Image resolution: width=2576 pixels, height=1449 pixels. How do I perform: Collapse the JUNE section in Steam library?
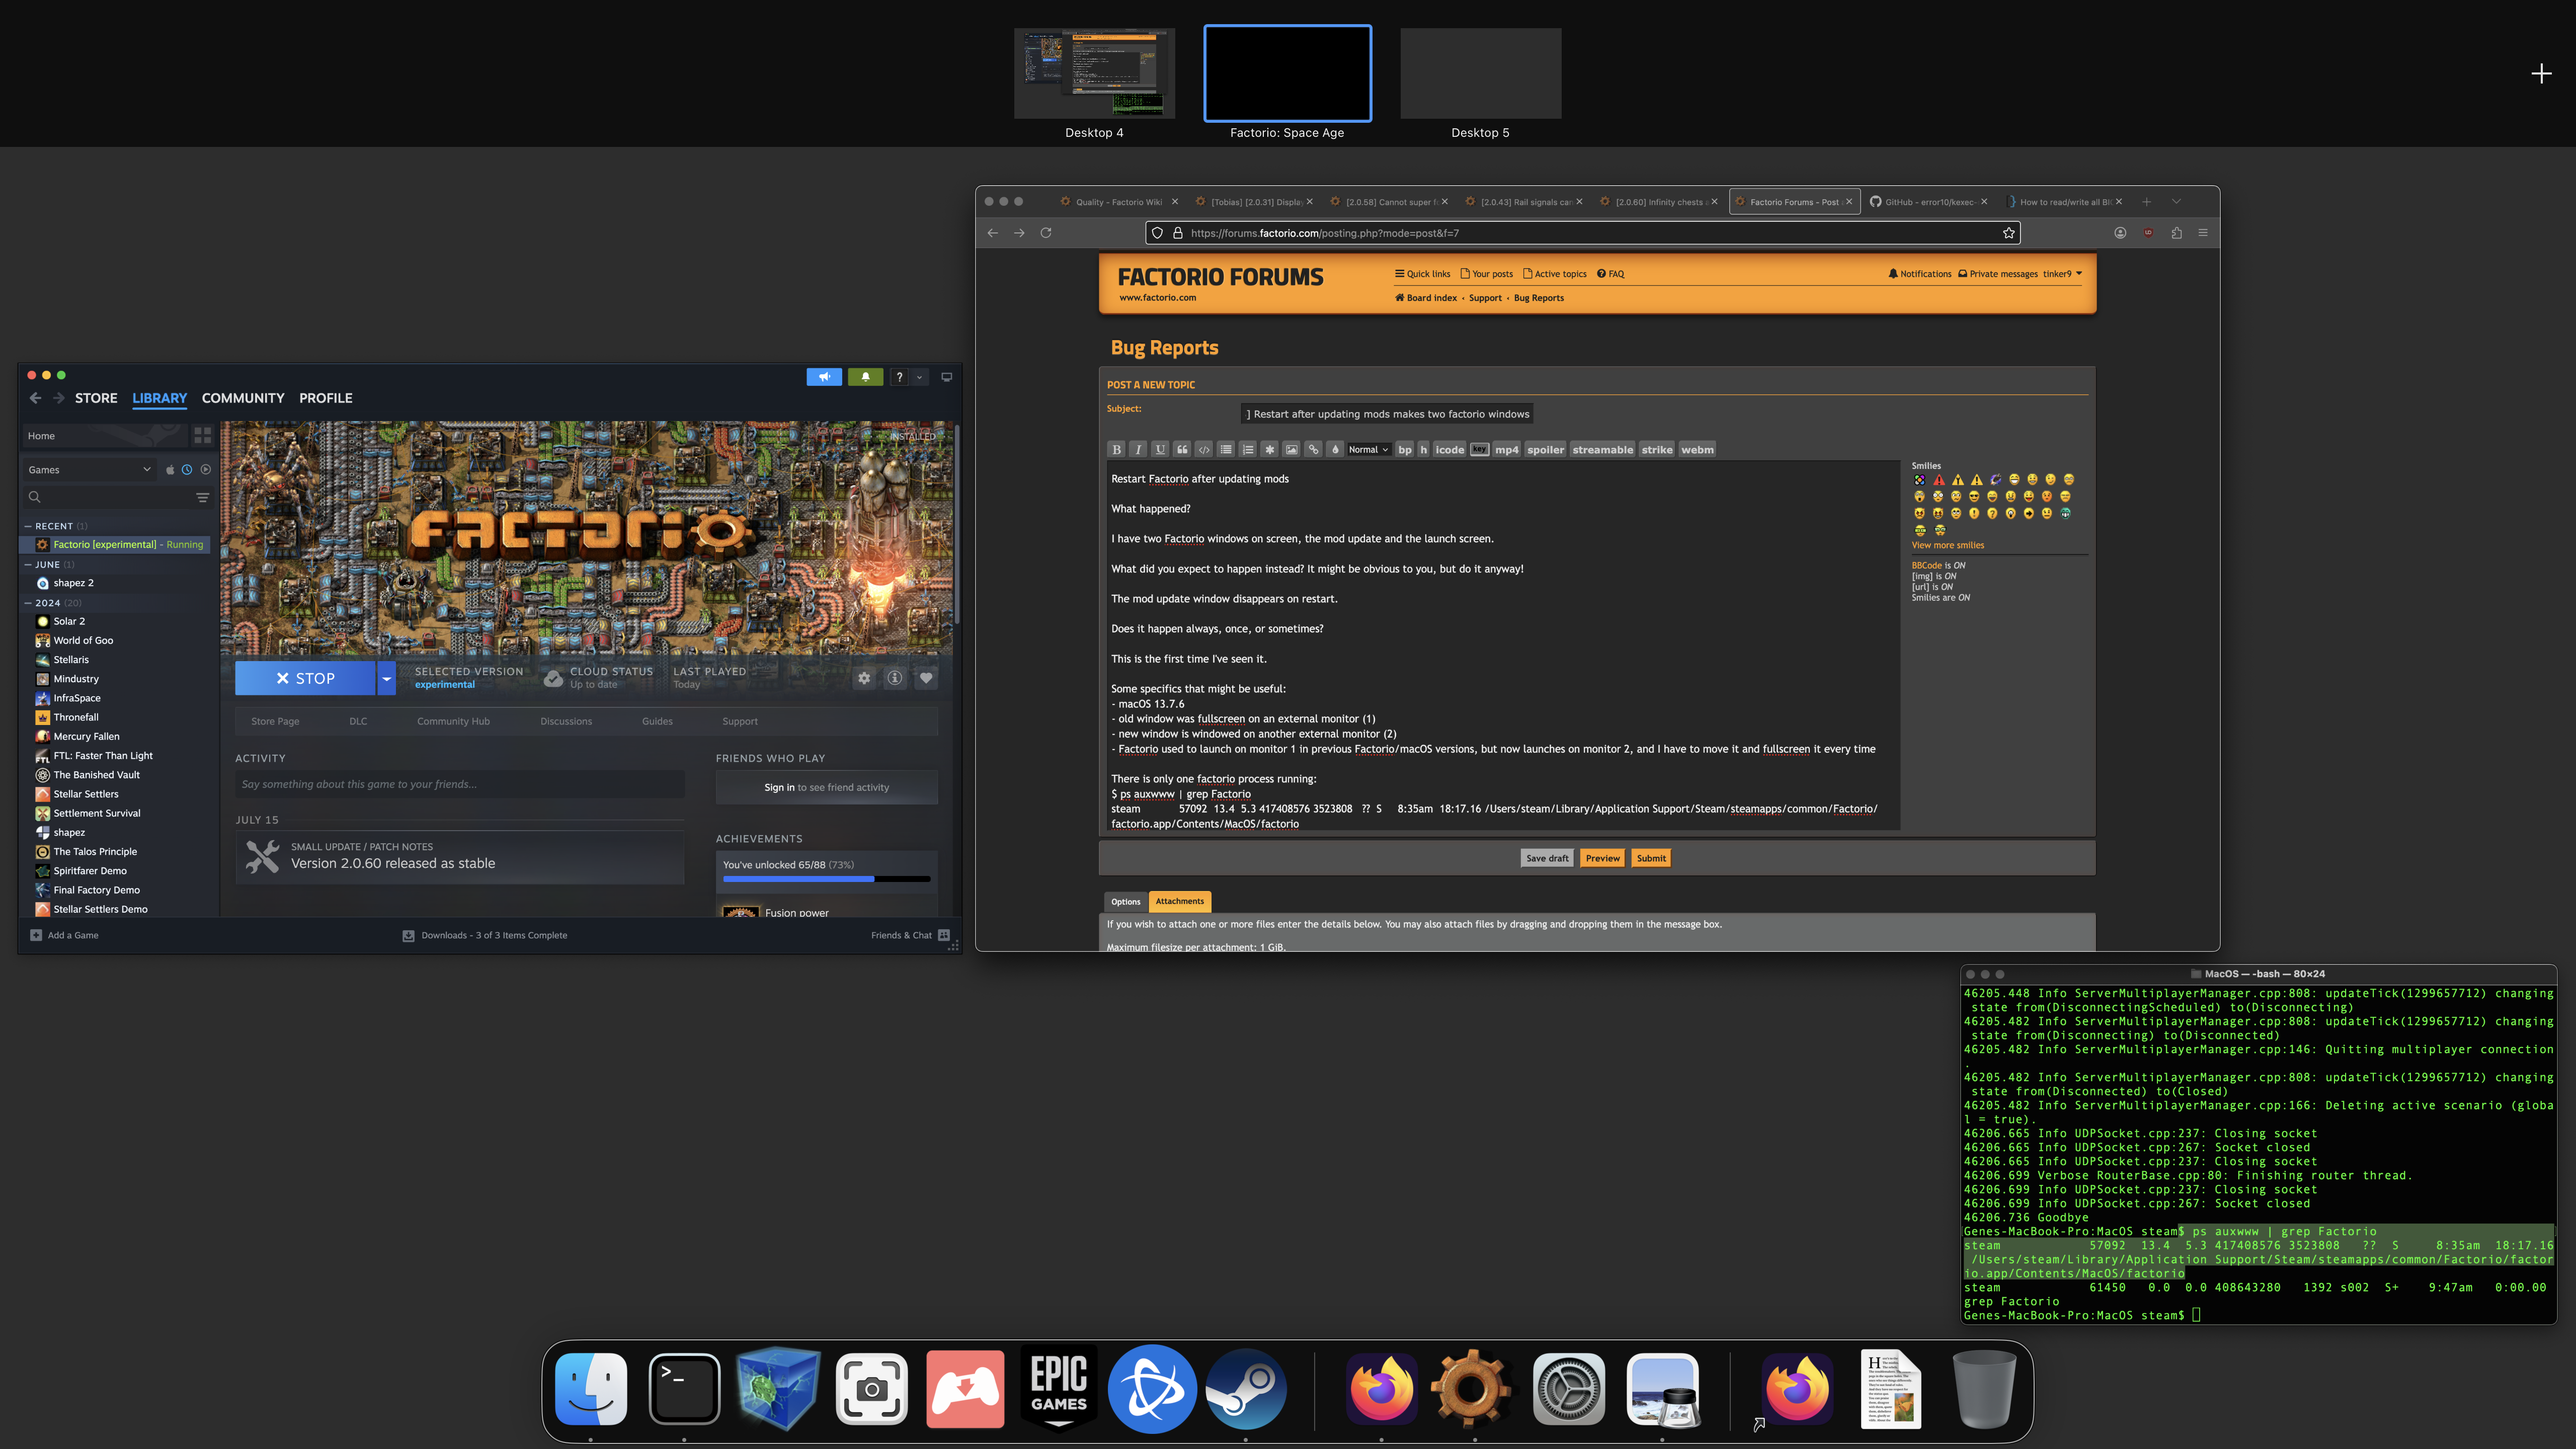click(x=28, y=565)
